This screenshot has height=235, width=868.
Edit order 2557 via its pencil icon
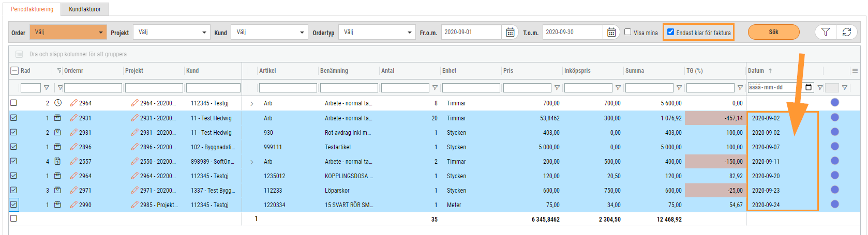(74, 161)
